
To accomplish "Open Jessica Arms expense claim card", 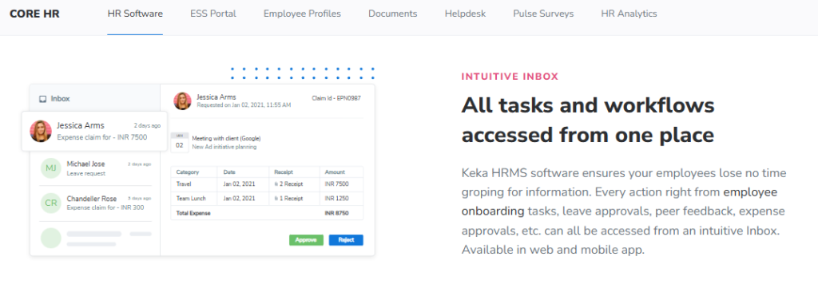I will click(x=94, y=131).
